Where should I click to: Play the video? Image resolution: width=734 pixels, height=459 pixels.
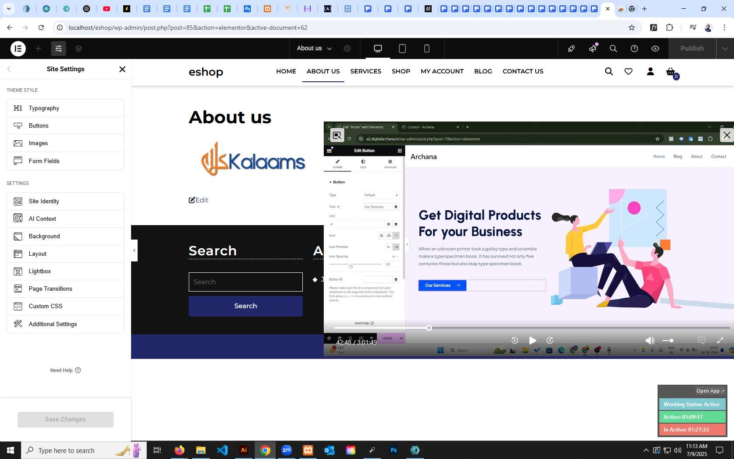tap(532, 341)
